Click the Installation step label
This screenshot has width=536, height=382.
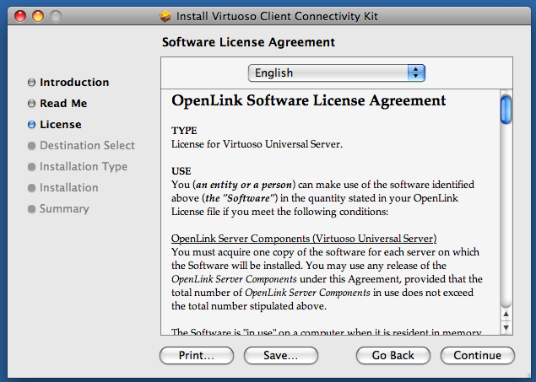[x=69, y=188]
